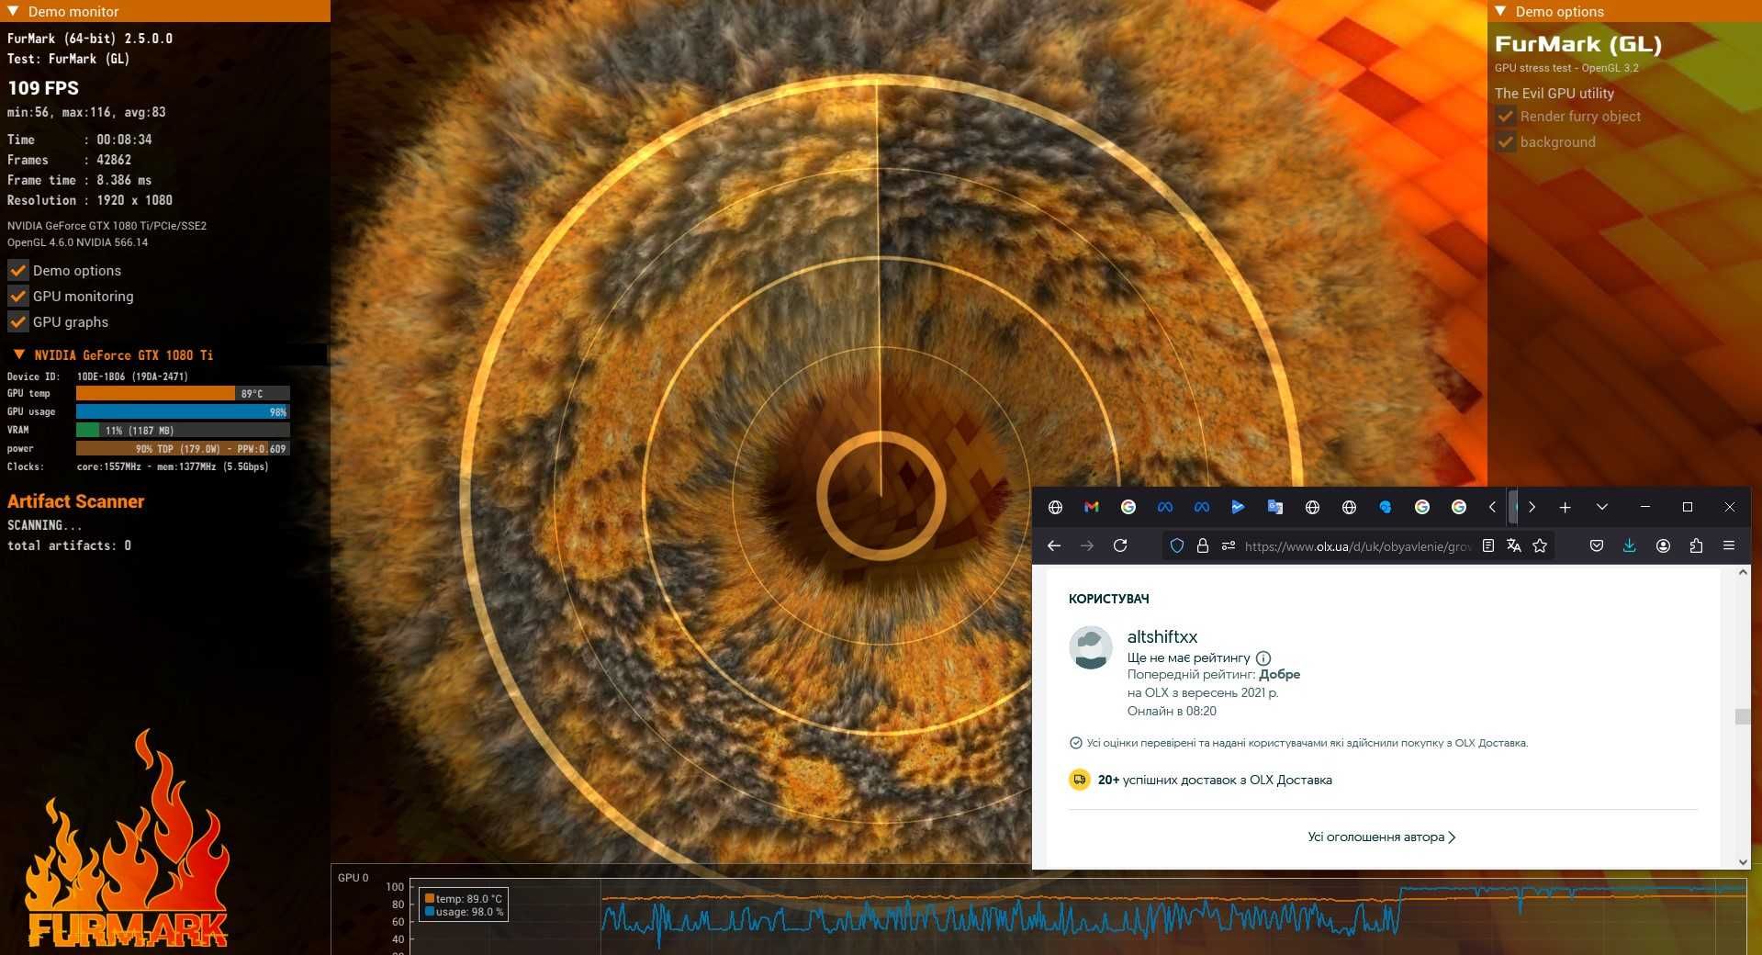Click the GPU usage 98% bar
The width and height of the screenshot is (1762, 955).
coord(183,411)
